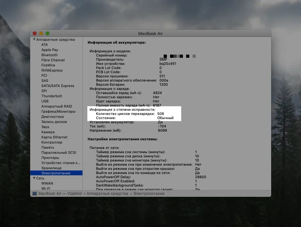
Task: Click the Питание от сети label
Action: point(104,148)
